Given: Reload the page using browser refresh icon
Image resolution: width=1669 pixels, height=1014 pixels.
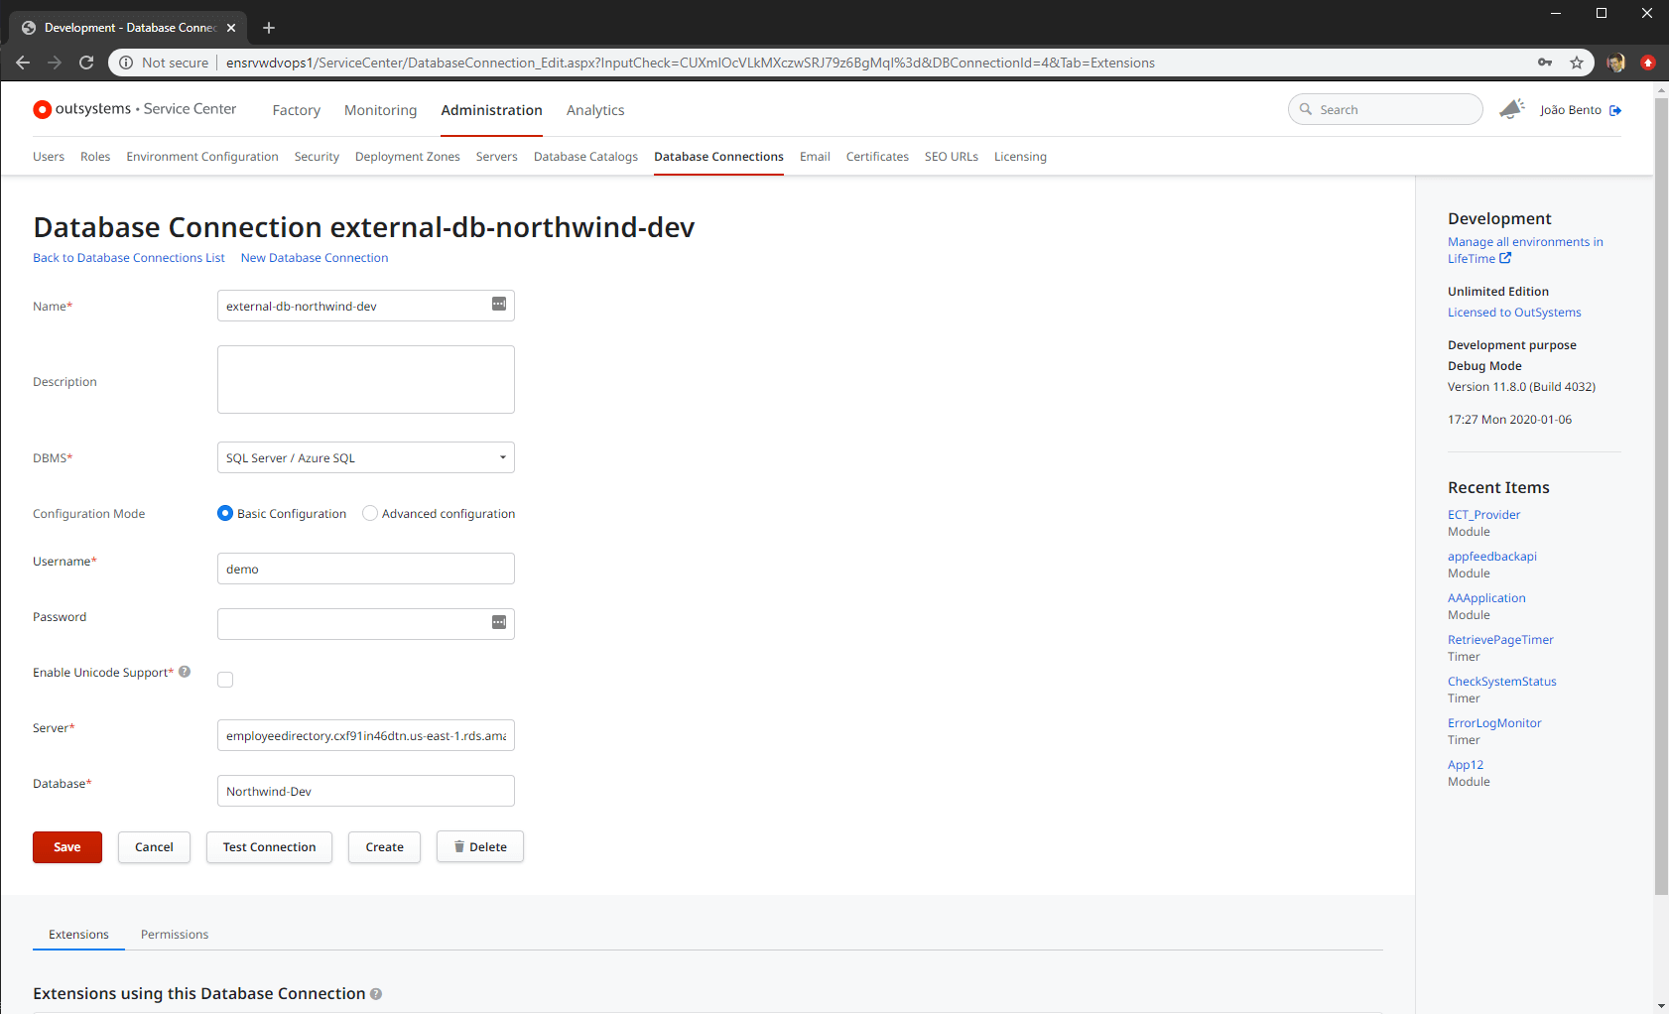Looking at the screenshot, I should (86, 63).
